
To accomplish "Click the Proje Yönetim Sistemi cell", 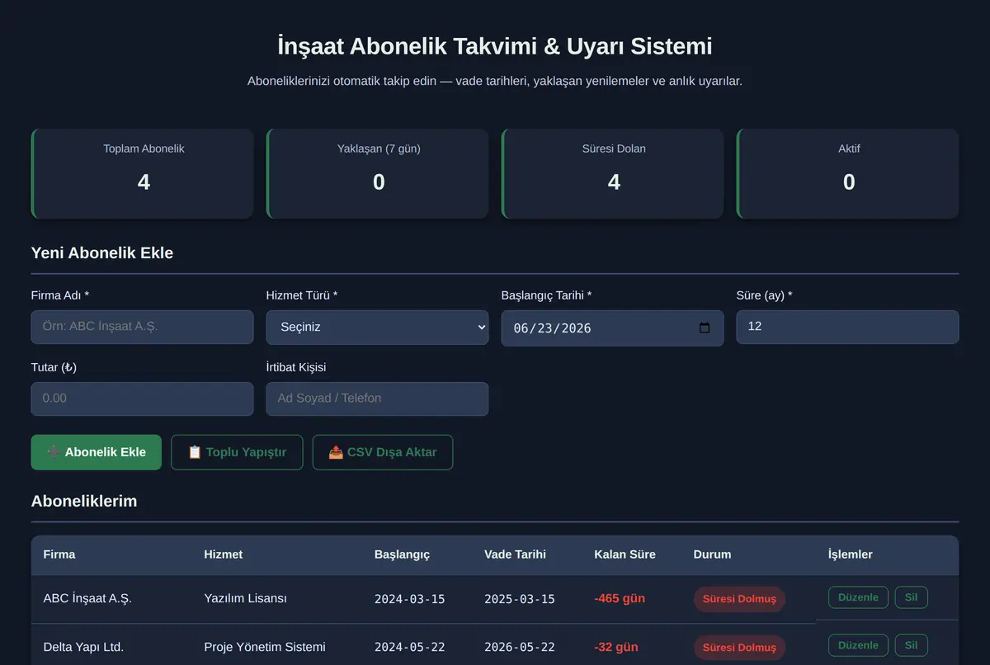I will click(x=265, y=647).
